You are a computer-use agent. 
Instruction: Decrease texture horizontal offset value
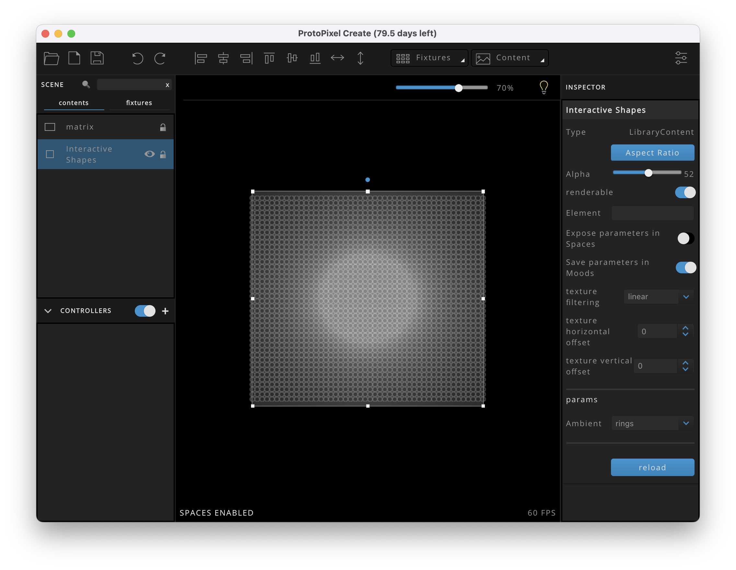(x=685, y=335)
